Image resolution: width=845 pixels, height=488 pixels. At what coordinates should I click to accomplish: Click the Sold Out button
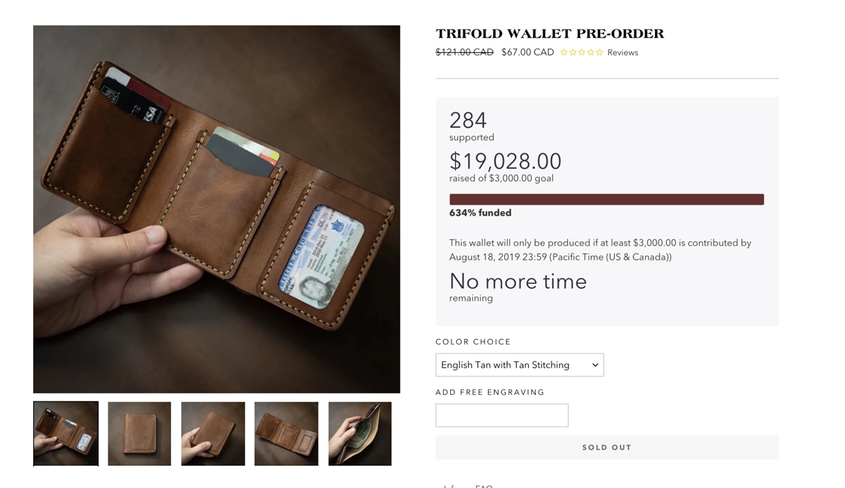coord(607,447)
